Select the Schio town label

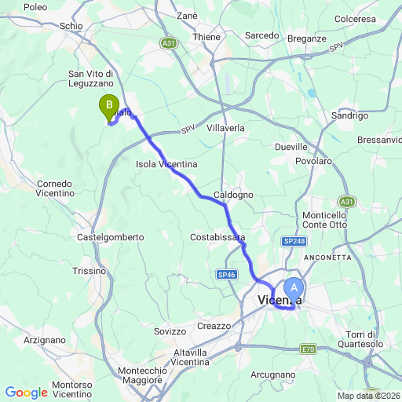coord(71,26)
